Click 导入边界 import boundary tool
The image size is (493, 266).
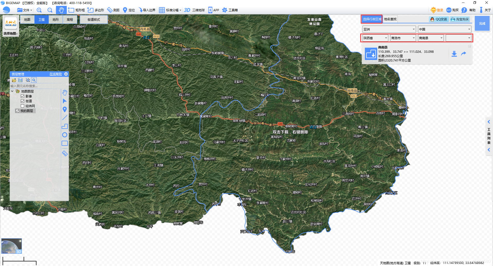pos(147,10)
